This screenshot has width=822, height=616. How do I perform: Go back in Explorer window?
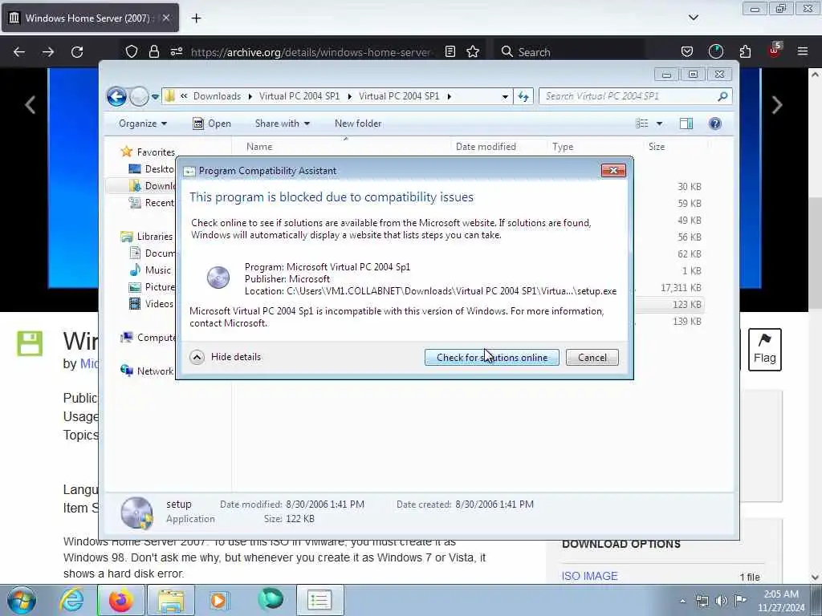116,96
